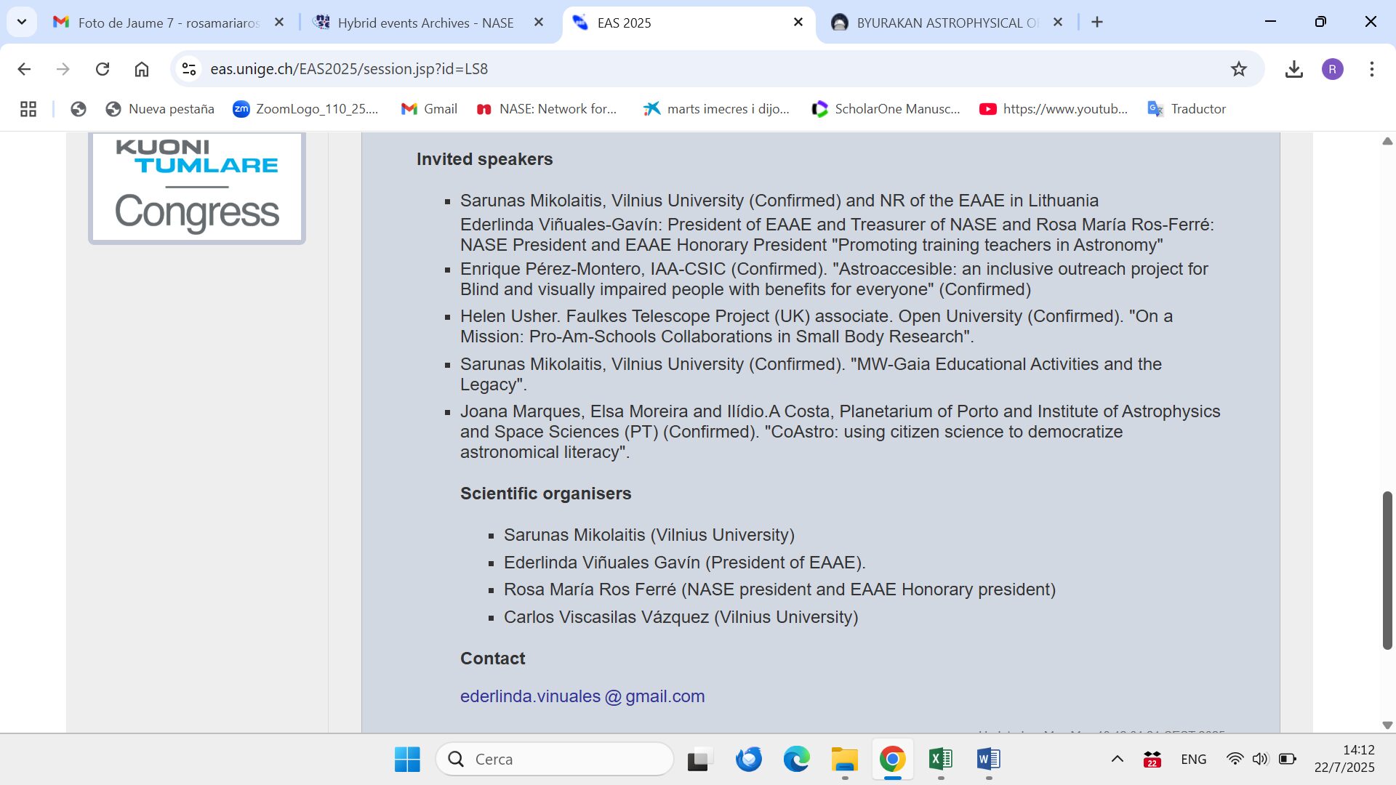Screen dimensions: 1396x785
Task: Open Thunderbird from the taskbar
Action: (748, 760)
